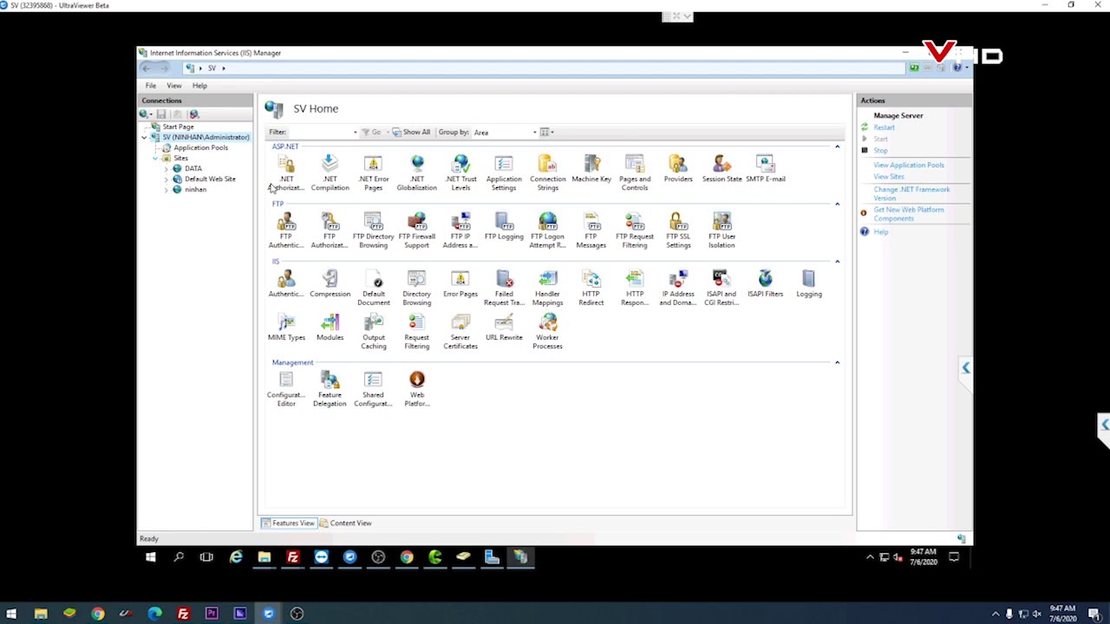Open Modules feature
Screen dimensions: 1110x624
click(330, 328)
